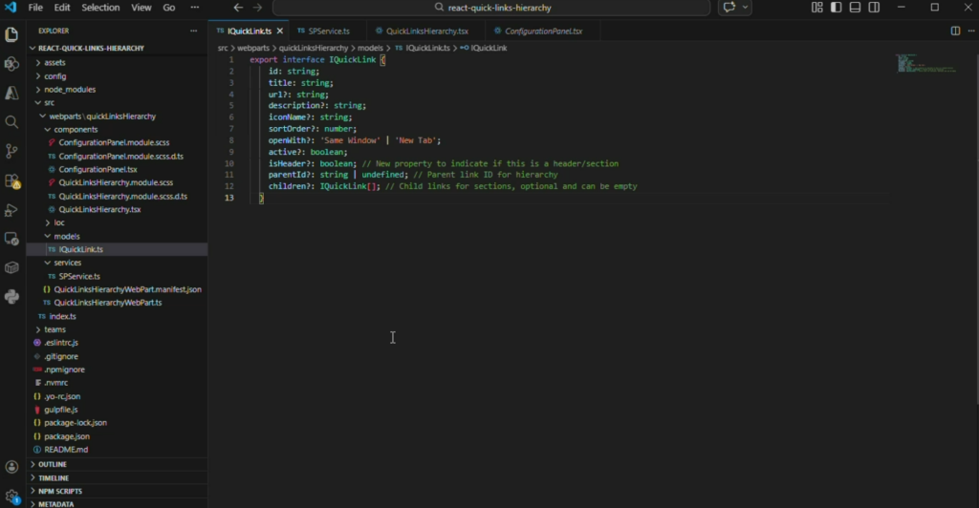Open package.json in the explorer

[x=66, y=435]
